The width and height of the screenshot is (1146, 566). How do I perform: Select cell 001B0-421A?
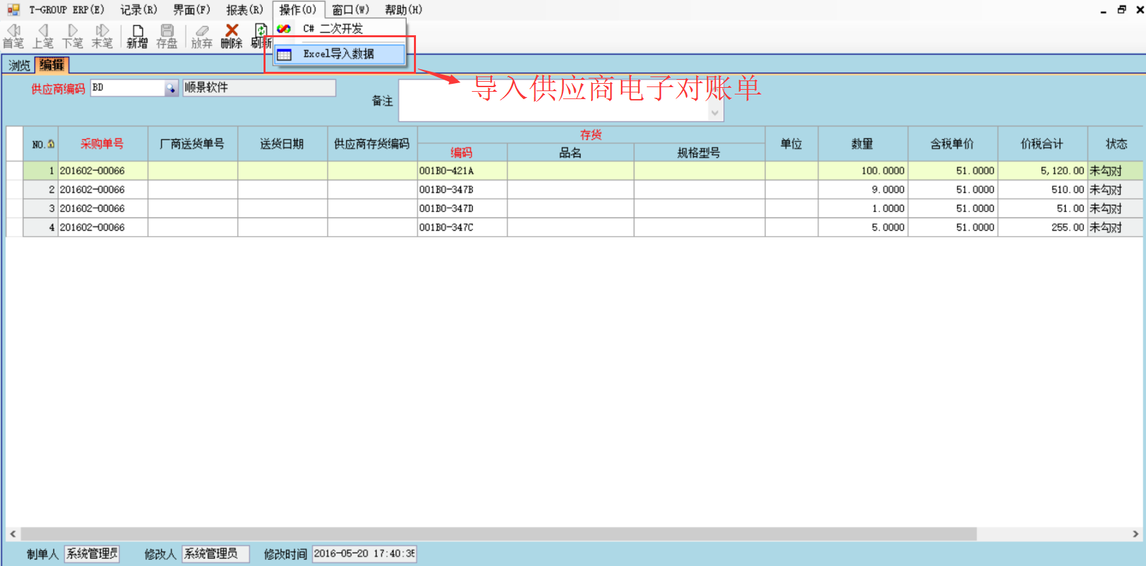pyautogui.click(x=462, y=171)
